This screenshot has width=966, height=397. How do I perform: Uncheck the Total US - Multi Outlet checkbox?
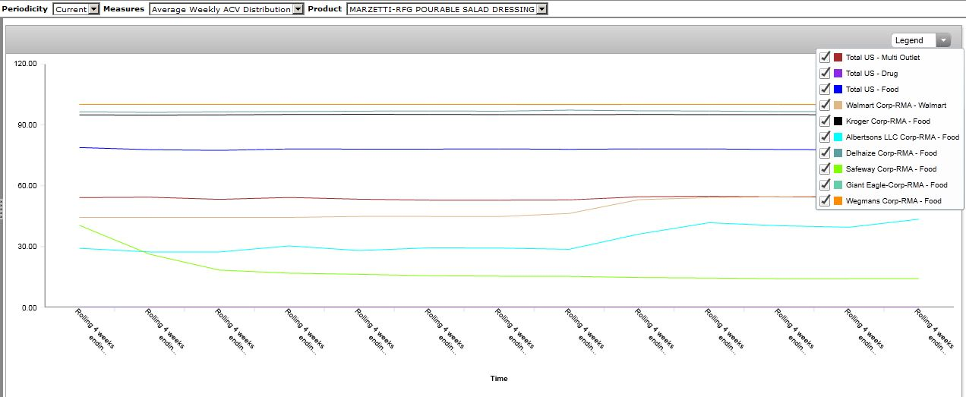pos(825,58)
